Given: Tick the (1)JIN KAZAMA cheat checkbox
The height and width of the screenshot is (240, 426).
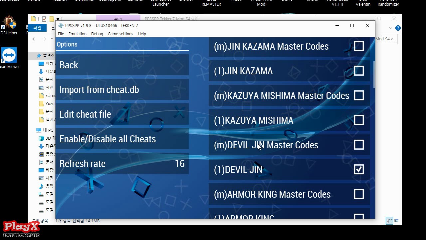Looking at the screenshot, I should click(x=359, y=71).
